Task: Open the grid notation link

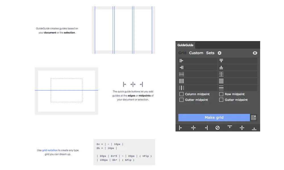Action: [x=50, y=150]
